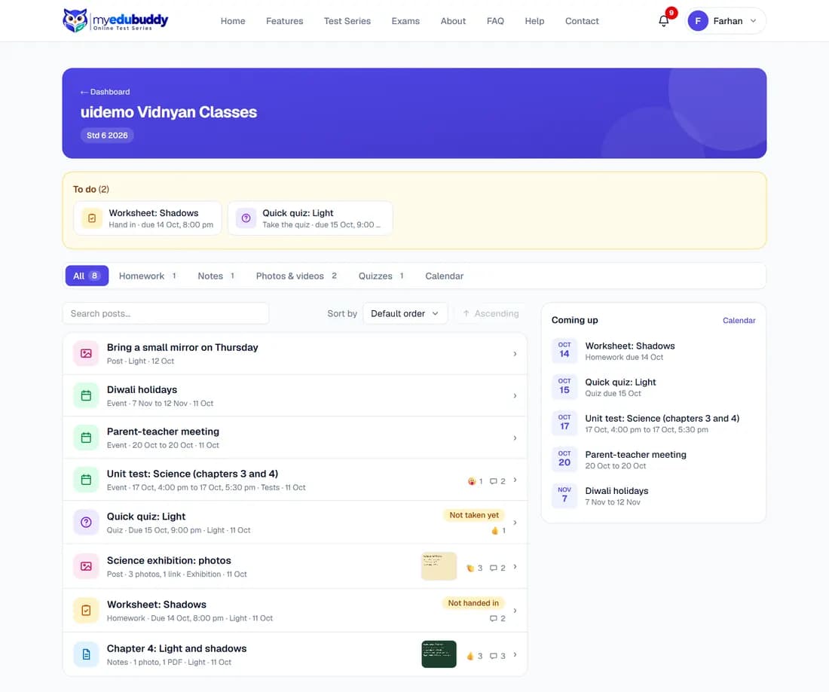Expand the Farhan account menu chevron

[754, 21]
